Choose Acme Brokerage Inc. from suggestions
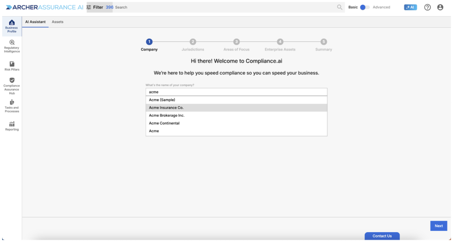Screen dimensions: 452x241 tap(237, 115)
